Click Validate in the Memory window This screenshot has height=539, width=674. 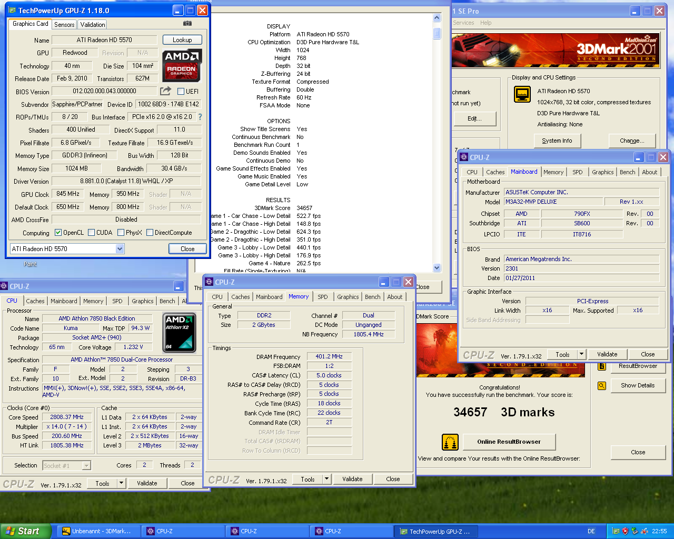coord(352,479)
